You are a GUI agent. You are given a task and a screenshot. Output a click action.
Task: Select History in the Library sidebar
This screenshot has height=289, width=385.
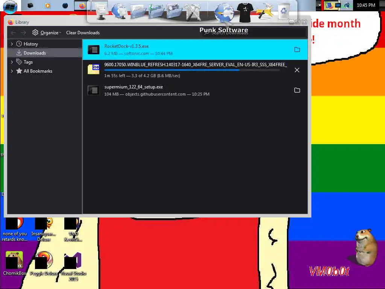pos(31,44)
